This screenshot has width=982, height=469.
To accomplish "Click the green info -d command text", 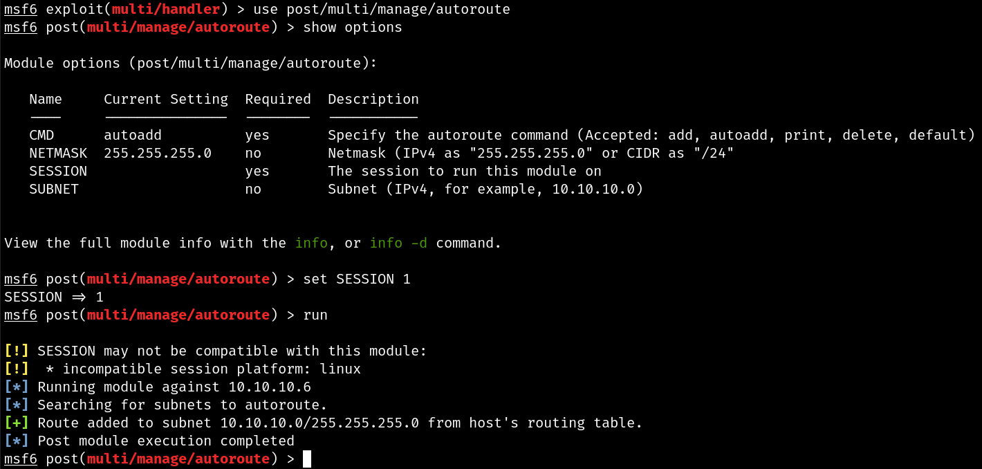I will (x=398, y=243).
